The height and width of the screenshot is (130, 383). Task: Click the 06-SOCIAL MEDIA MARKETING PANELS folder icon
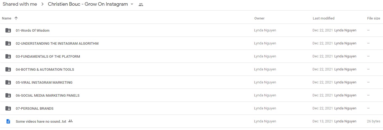click(x=8, y=95)
